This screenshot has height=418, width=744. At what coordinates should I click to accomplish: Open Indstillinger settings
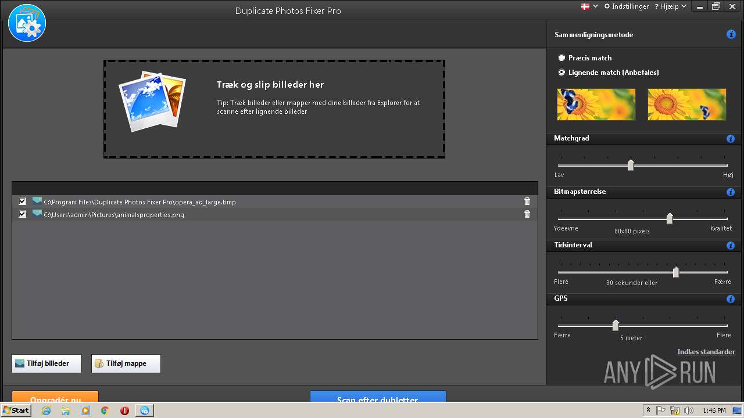[x=626, y=6]
